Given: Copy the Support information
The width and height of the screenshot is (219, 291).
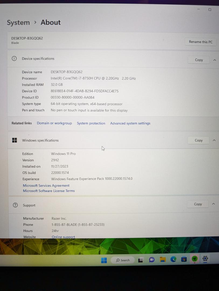Looking at the screenshot, I should pos(198,204).
